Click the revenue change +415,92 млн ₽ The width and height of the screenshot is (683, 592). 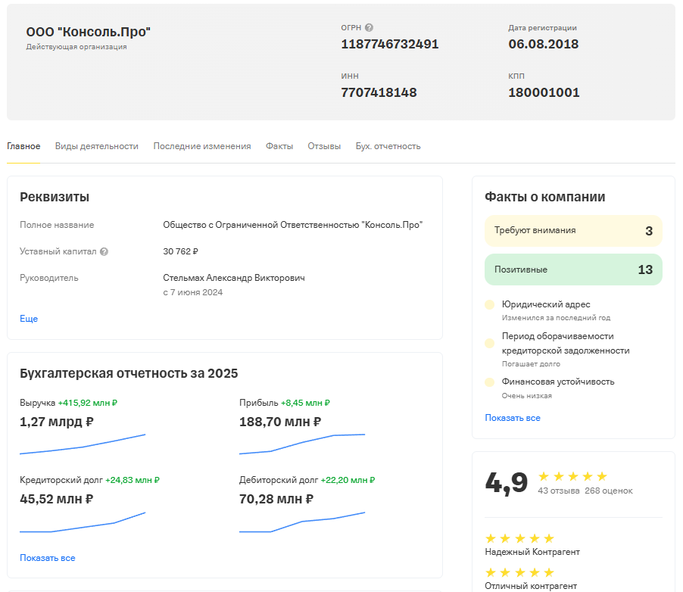88,403
